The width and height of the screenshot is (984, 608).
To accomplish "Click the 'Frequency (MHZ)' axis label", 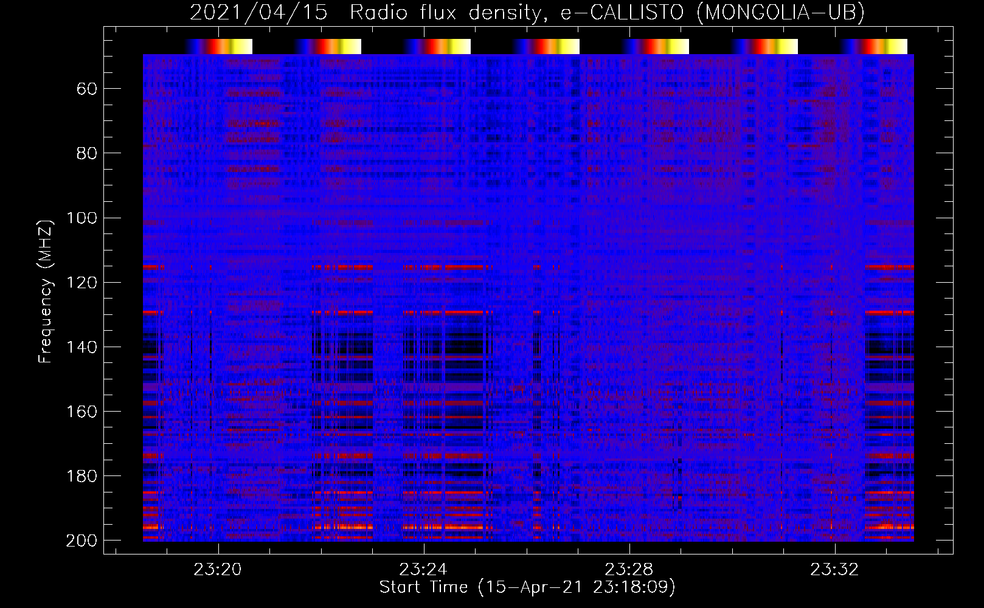I will point(45,291).
